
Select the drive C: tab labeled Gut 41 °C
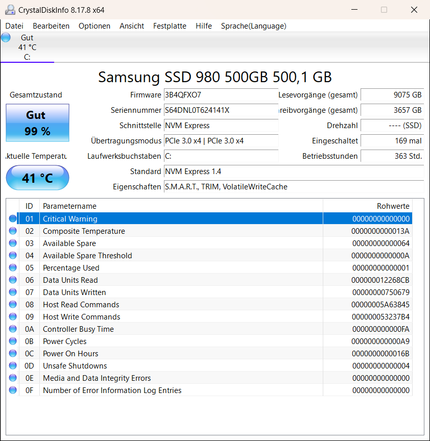pos(27,47)
